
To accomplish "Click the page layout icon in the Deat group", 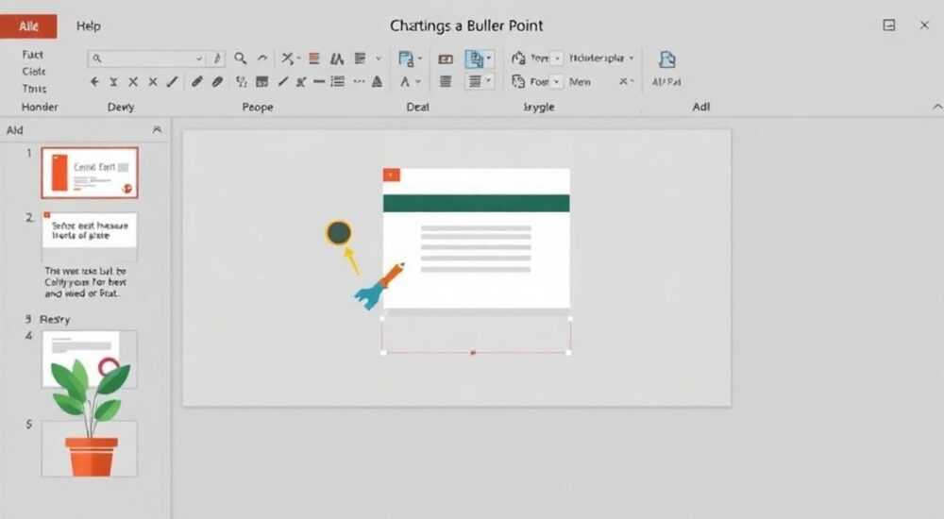I will [406, 59].
